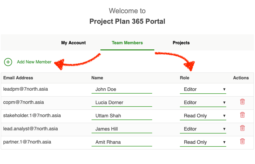Click the green plus Add New Member icon
The width and height of the screenshot is (255, 164).
click(8, 62)
